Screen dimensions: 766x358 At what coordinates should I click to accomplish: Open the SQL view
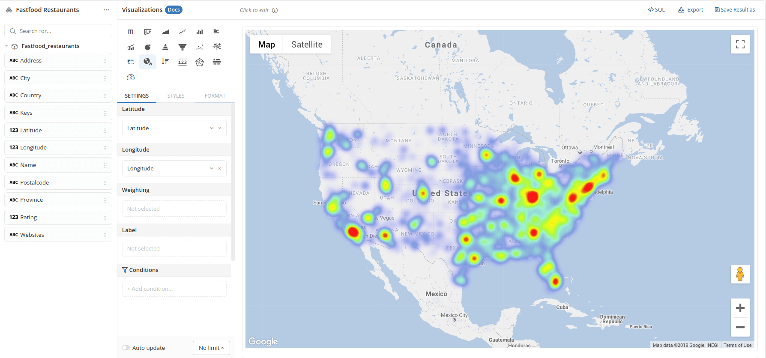pos(656,10)
